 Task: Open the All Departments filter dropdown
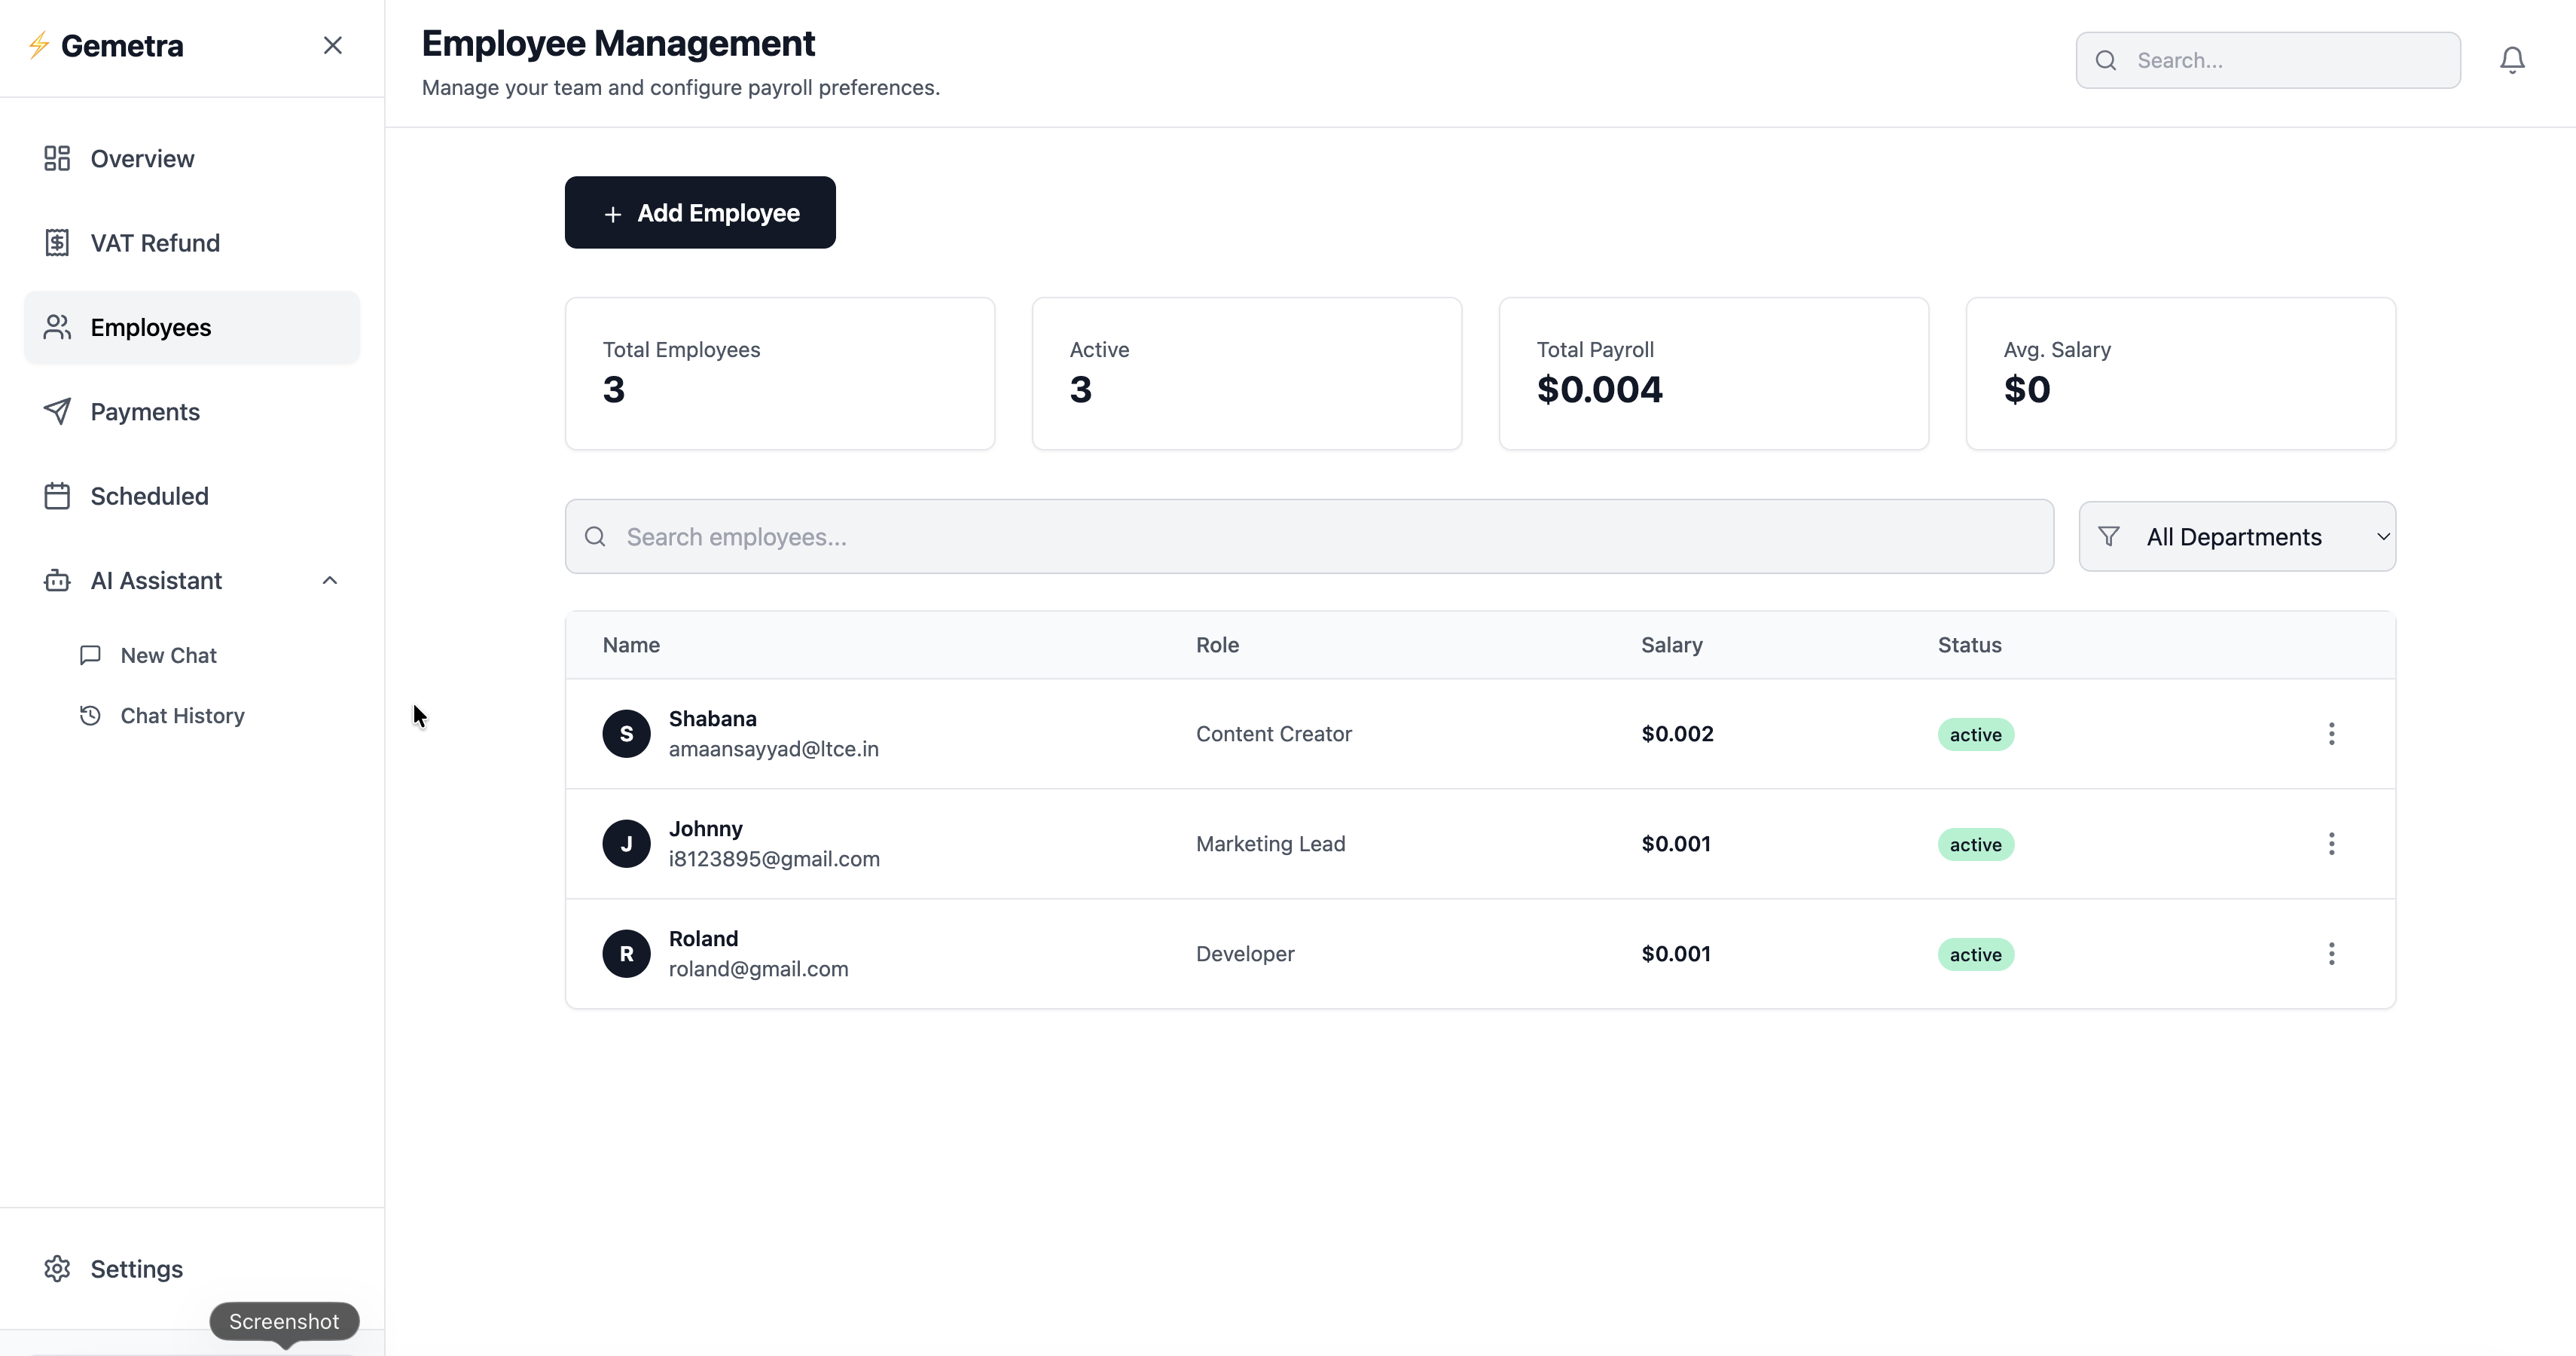click(2236, 537)
